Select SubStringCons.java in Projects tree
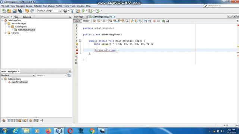Screen dimensions: 239x134 point(27,30)
